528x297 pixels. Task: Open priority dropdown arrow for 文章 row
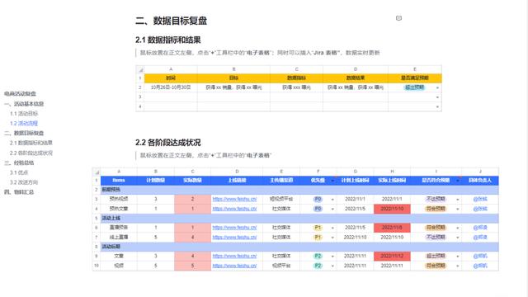(x=332, y=257)
